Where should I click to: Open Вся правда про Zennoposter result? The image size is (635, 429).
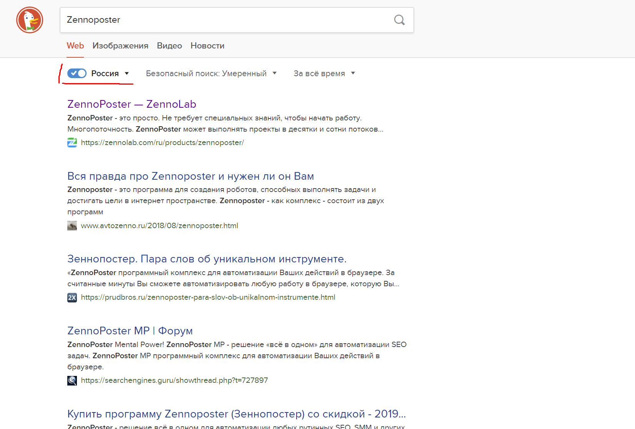tap(190, 176)
